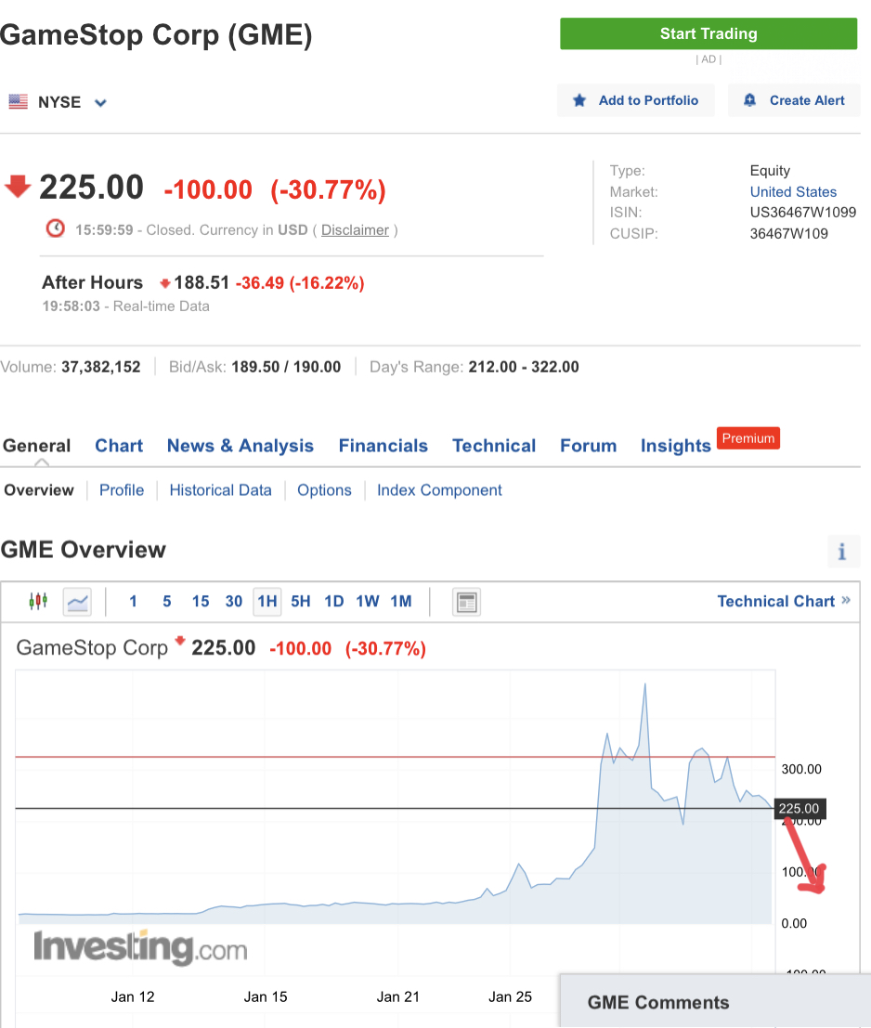This screenshot has width=871, height=1028.
Task: Open the United States market link
Action: point(793,191)
